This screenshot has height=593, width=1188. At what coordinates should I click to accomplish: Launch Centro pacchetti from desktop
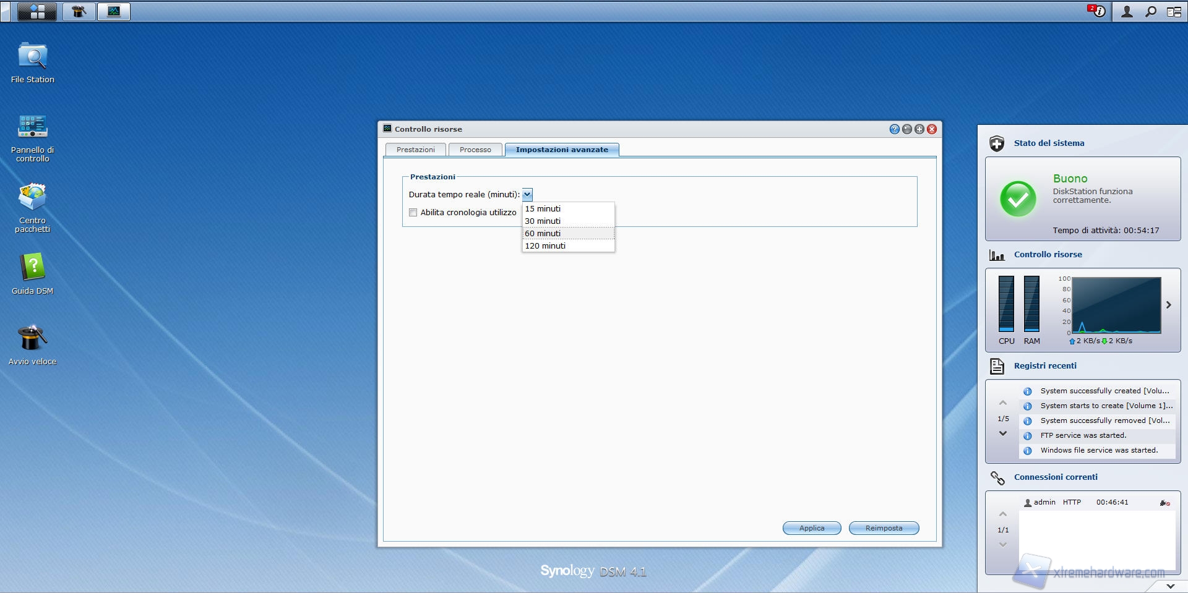[32, 198]
